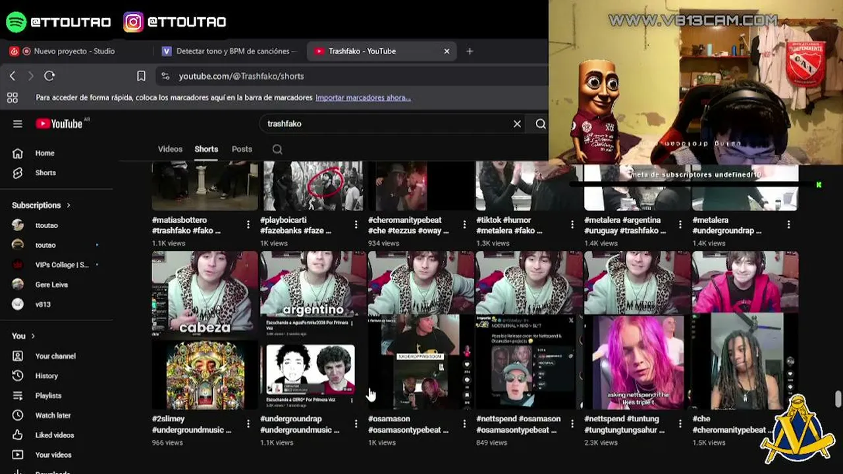This screenshot has height=474, width=843.
Task: Go back to the previous page
Action: tap(13, 76)
